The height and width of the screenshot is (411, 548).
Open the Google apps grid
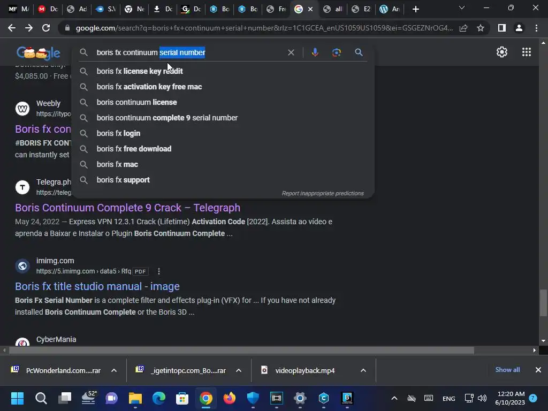click(x=527, y=52)
